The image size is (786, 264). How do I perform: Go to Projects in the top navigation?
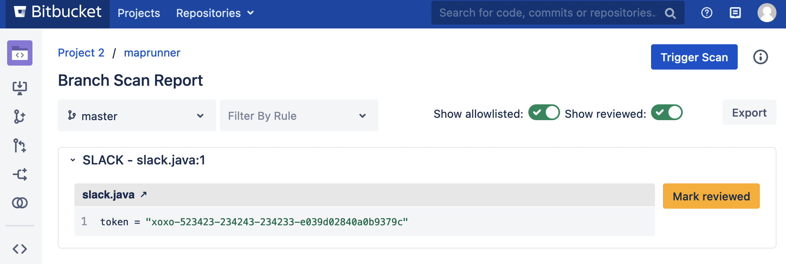(x=139, y=13)
